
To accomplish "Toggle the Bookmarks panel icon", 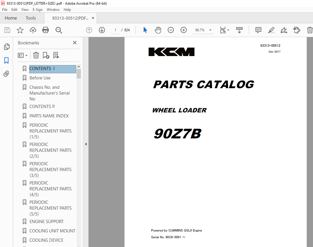I will pyautogui.click(x=6, y=60).
